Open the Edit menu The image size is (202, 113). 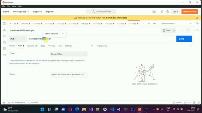[9, 6]
